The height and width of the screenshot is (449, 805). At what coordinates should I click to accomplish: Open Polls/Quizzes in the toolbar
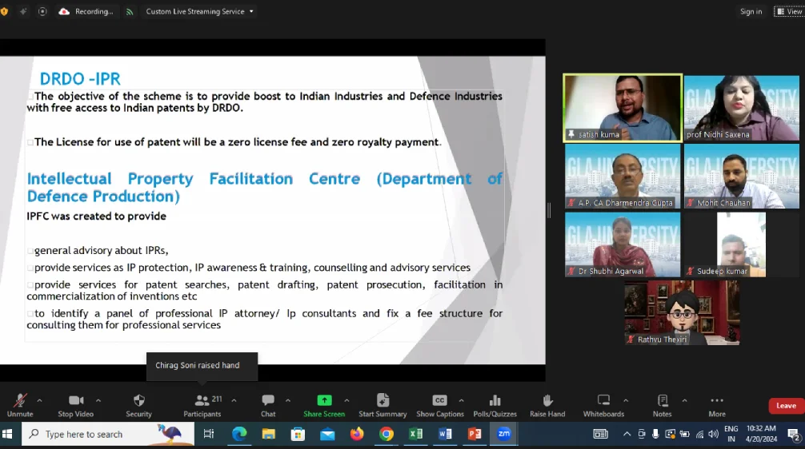tap(494, 404)
